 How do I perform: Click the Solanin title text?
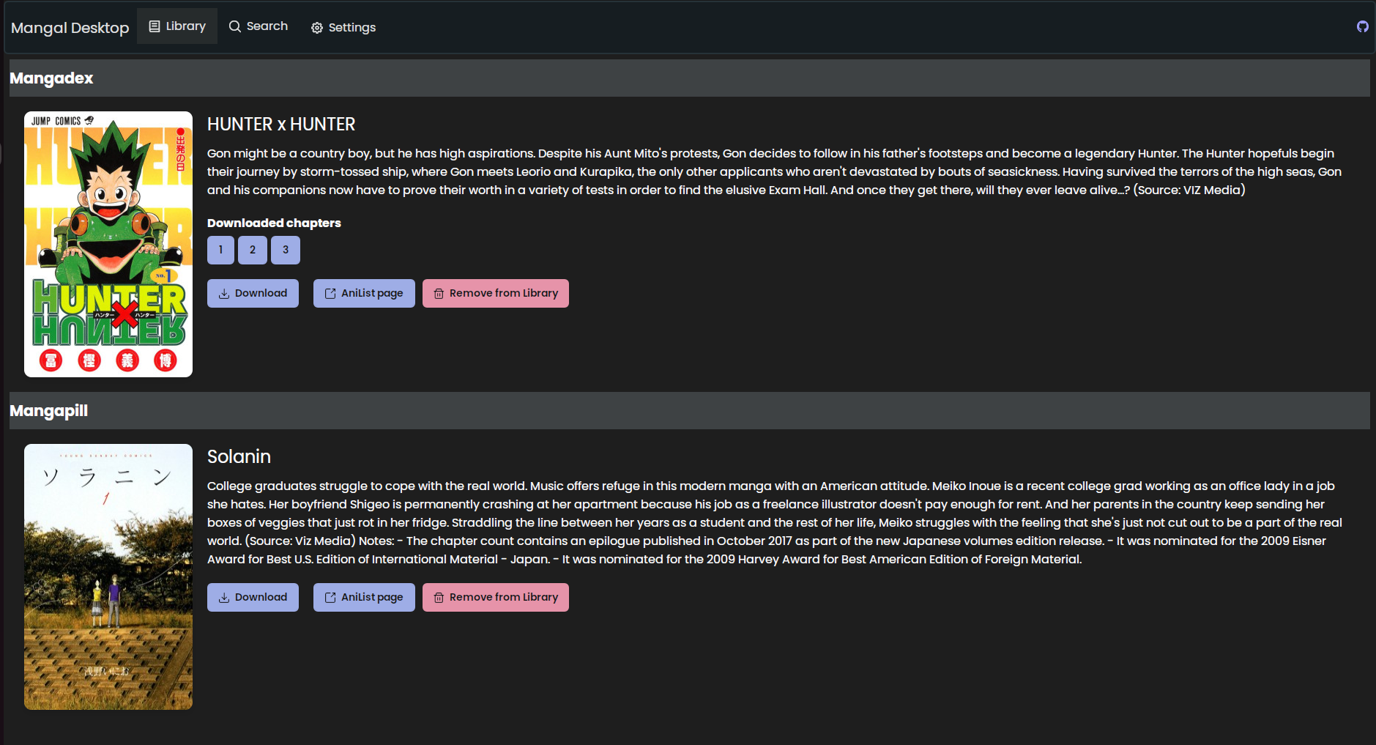pos(239,457)
